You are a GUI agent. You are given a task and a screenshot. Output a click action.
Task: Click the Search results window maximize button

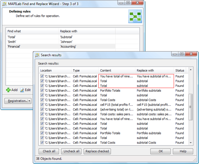[182, 54]
